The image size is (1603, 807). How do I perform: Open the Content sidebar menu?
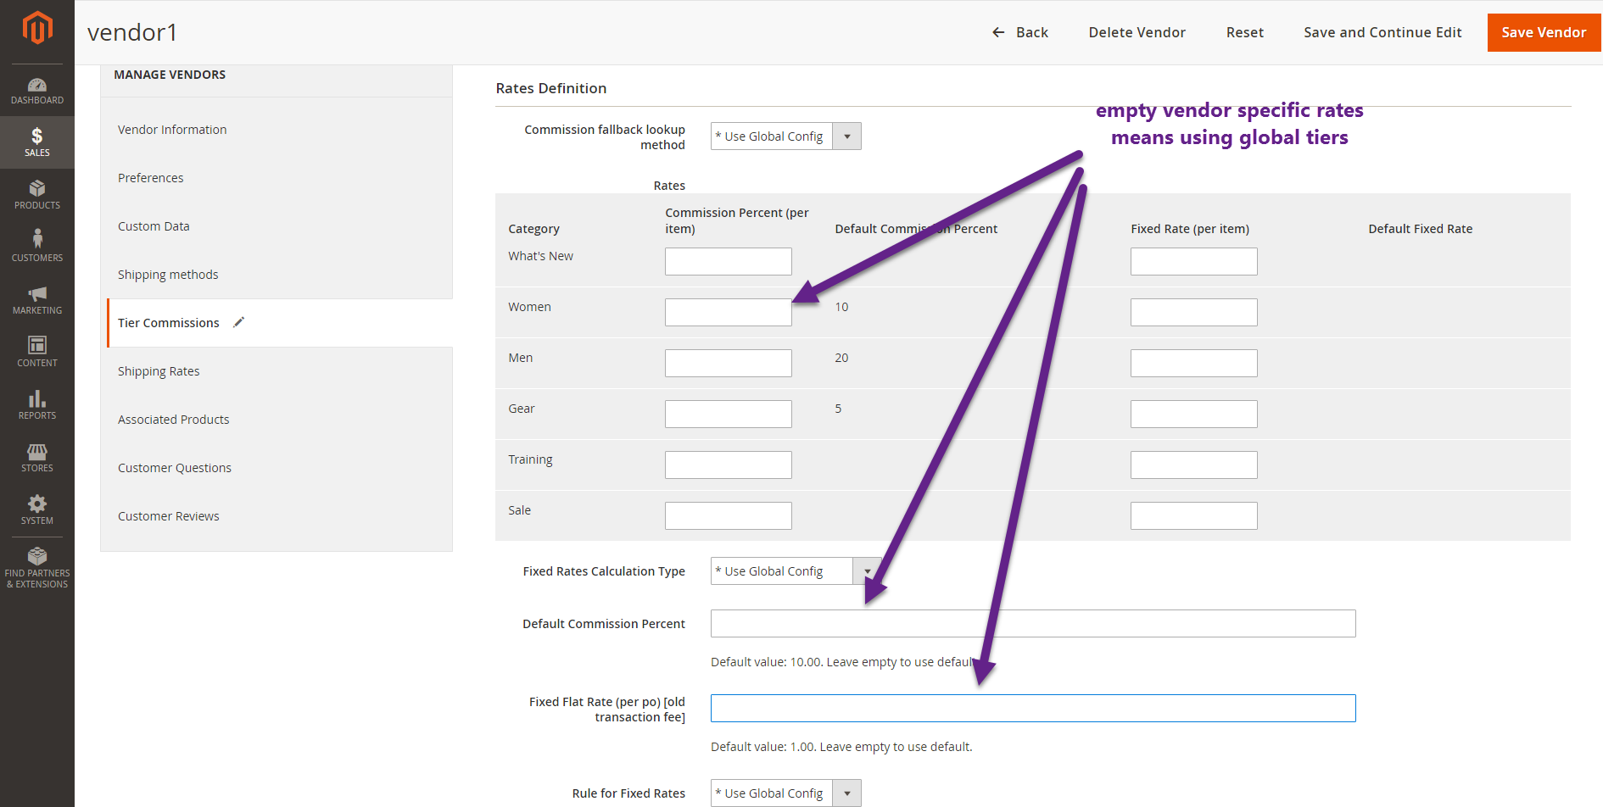click(x=37, y=352)
